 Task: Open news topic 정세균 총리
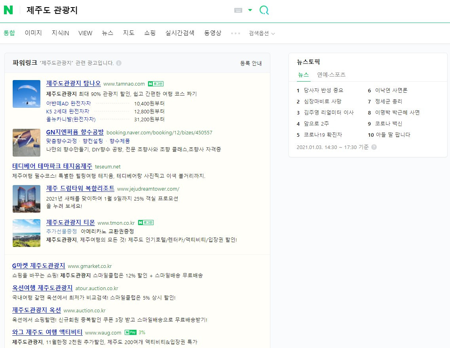point(389,101)
